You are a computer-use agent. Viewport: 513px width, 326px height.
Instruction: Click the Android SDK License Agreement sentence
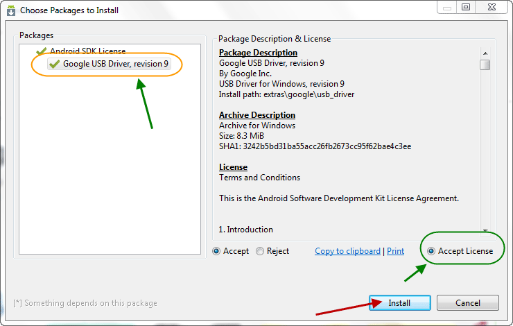click(x=339, y=198)
